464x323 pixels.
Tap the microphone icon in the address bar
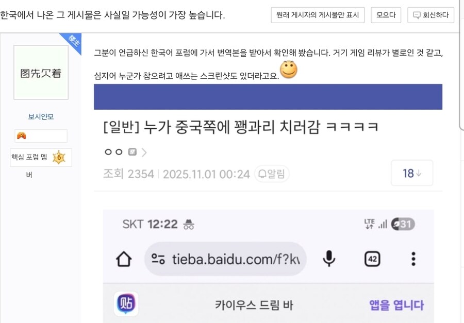click(329, 259)
